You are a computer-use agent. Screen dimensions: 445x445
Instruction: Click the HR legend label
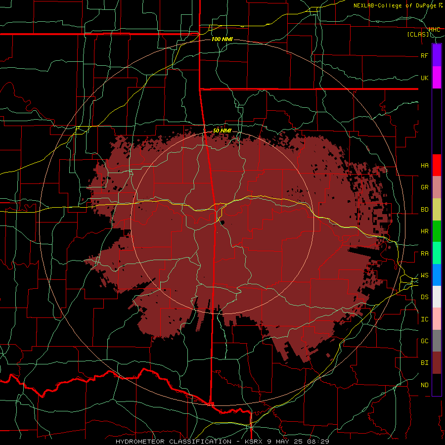pos(425,231)
